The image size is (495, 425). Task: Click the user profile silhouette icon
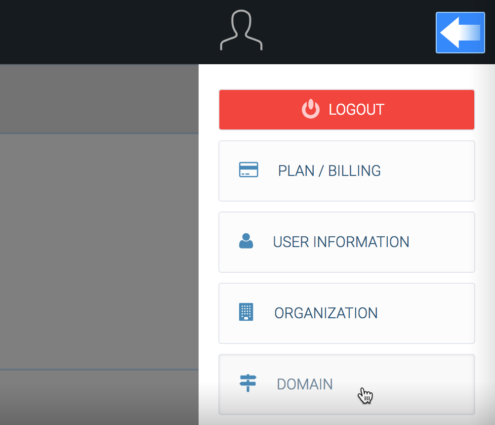pos(241,31)
